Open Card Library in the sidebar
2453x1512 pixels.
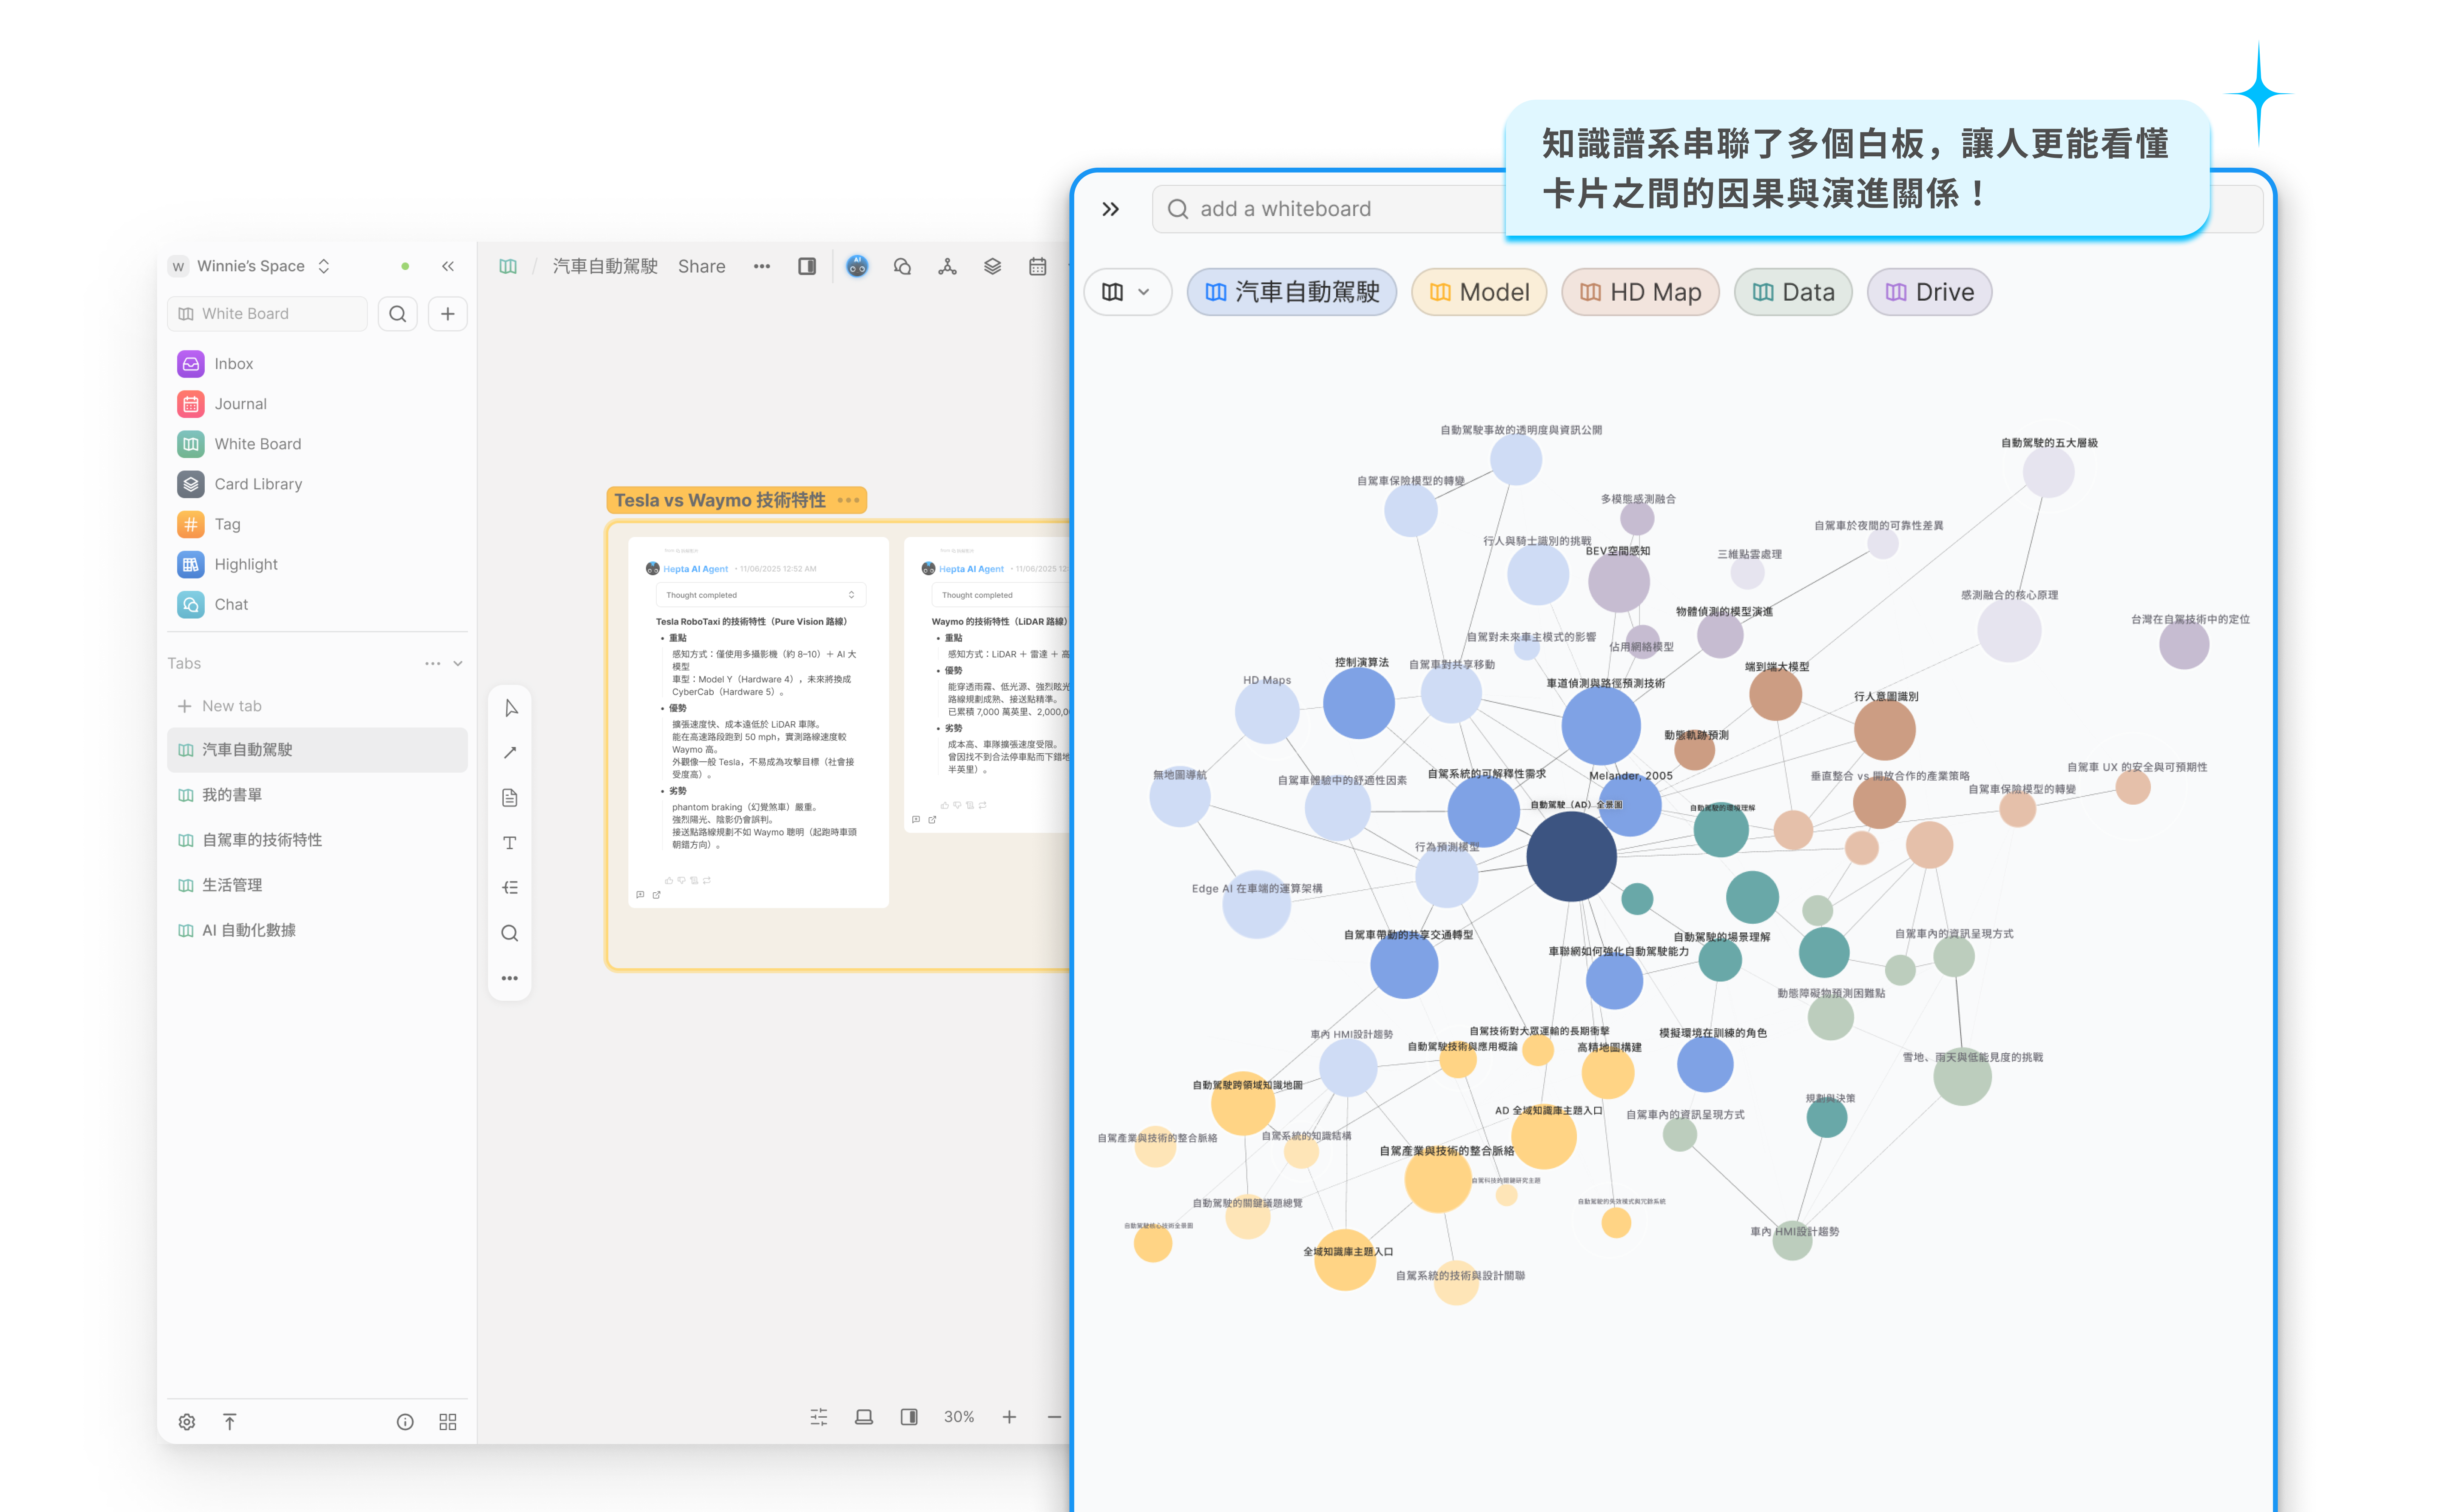258,484
